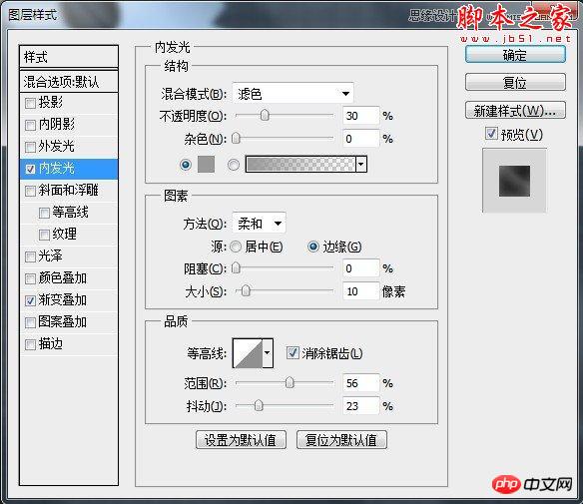Open the 样式 styles panel header
Image resolution: width=583 pixels, height=504 pixels.
coord(69,57)
